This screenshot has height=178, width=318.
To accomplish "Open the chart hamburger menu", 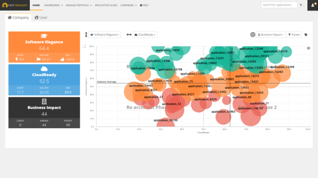I will pyautogui.click(x=308, y=48).
